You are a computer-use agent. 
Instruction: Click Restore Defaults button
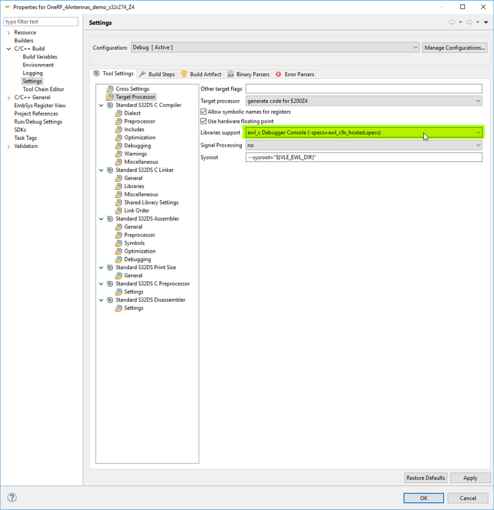pyautogui.click(x=426, y=478)
